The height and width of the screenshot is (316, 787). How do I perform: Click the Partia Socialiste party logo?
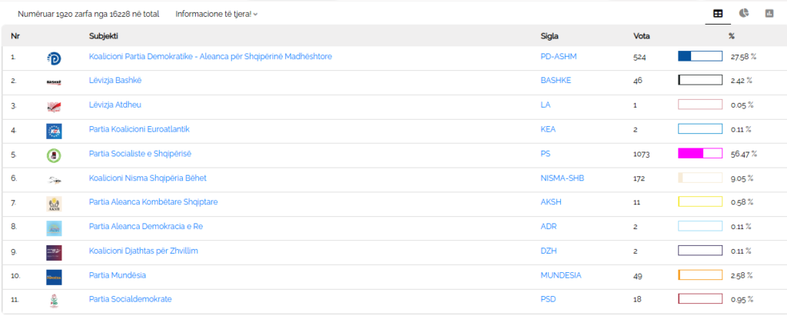(x=54, y=155)
